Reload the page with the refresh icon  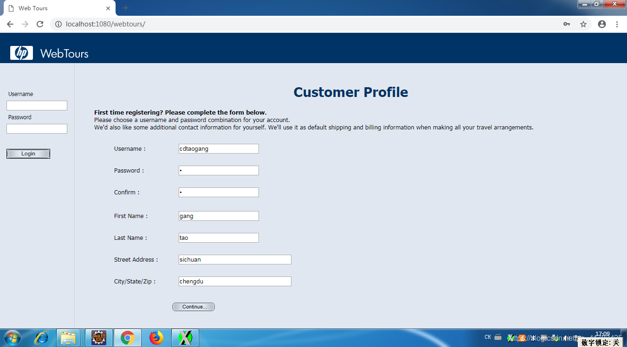click(40, 24)
